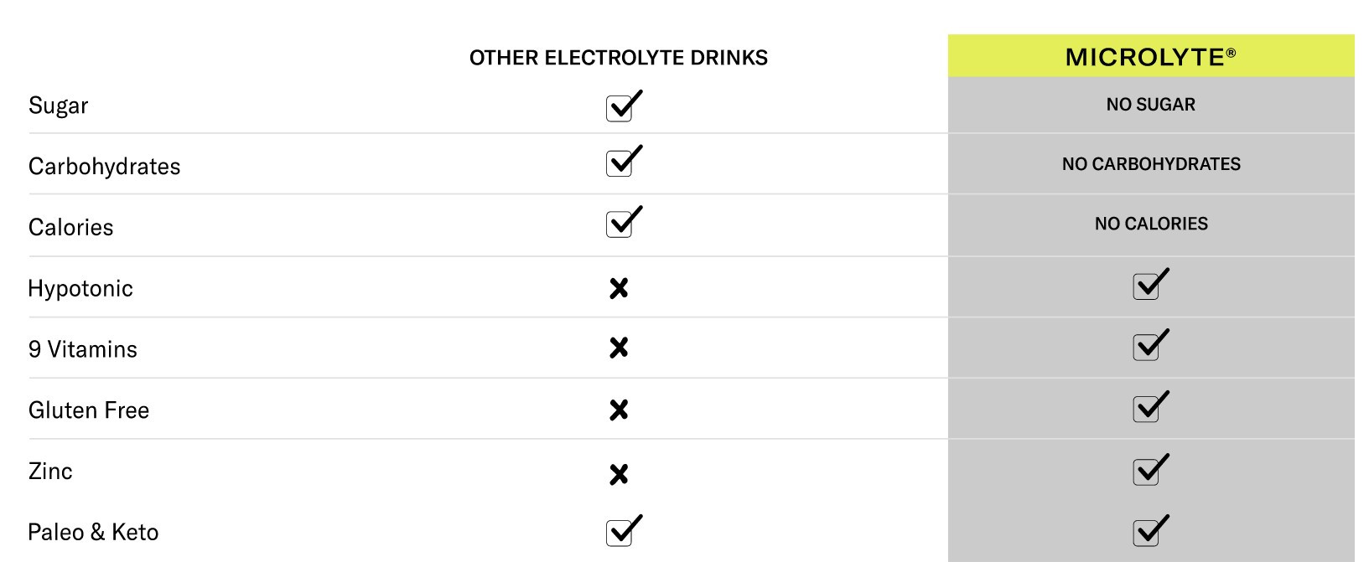The image size is (1369, 562).
Task: Click the Paleo & Keto row label
Action: tap(93, 533)
